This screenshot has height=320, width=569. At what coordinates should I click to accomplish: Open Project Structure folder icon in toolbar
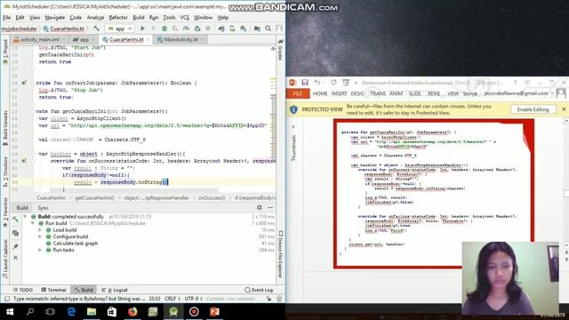[257, 28]
